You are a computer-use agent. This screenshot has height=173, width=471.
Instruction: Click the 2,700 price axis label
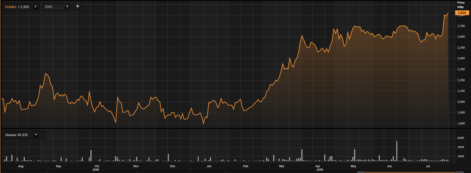(461, 26)
